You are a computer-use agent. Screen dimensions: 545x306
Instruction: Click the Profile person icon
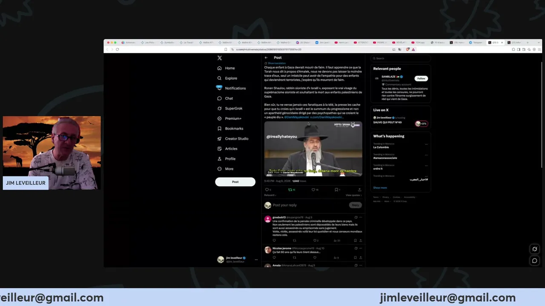220,159
